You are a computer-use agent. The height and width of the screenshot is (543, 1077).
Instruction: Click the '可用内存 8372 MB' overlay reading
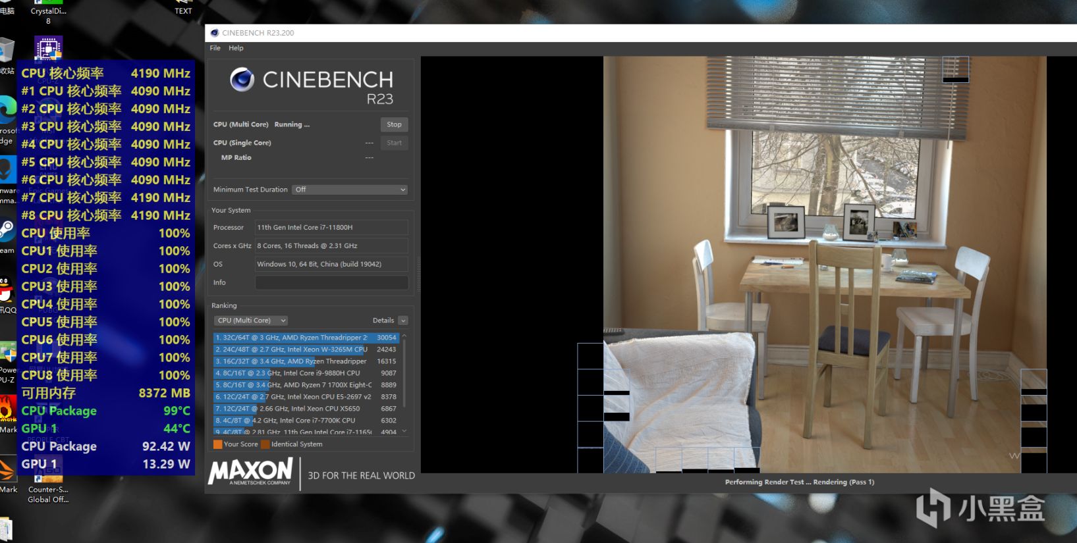coord(105,393)
